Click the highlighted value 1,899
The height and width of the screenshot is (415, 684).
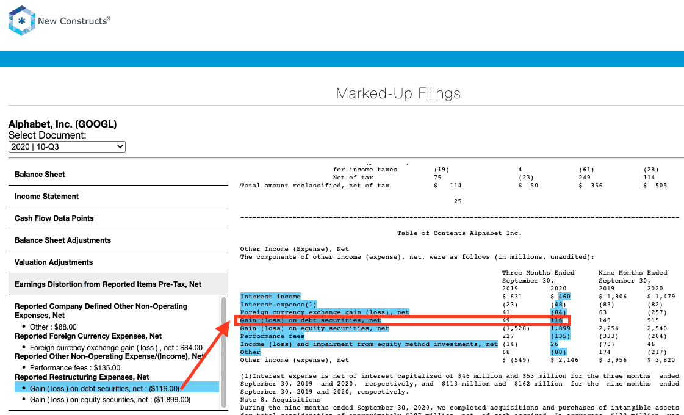561,328
